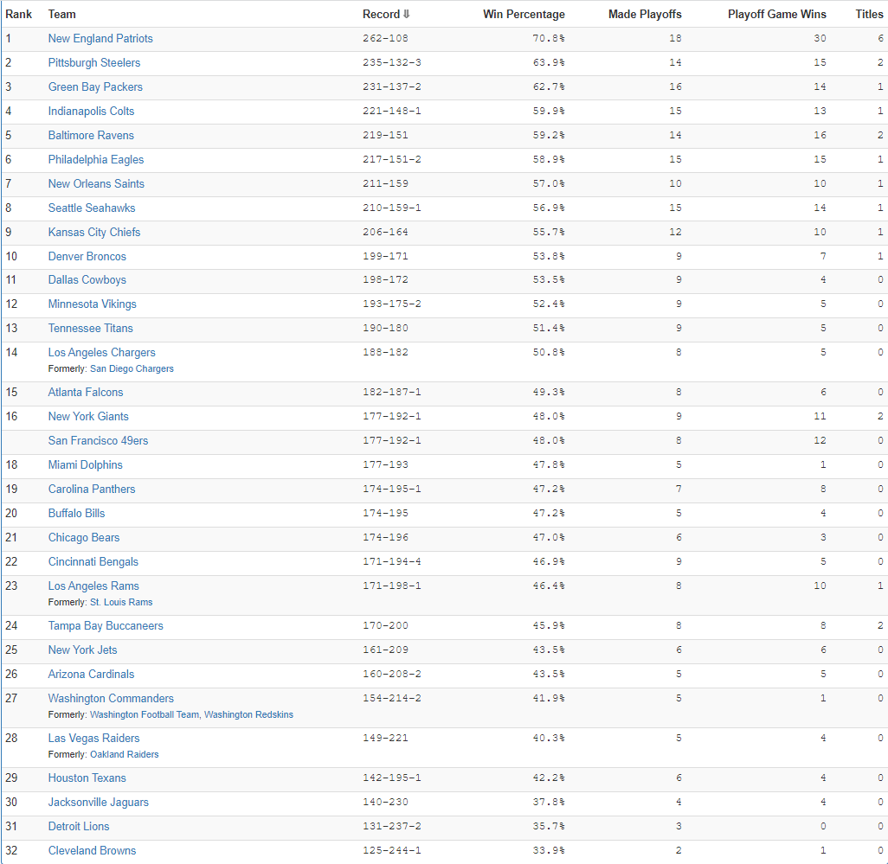Open the Chicago Bears link
Screen dimensions: 888x864
[x=84, y=538]
